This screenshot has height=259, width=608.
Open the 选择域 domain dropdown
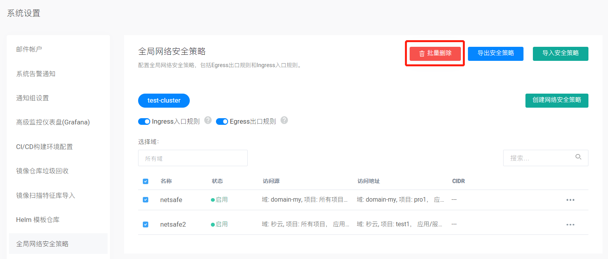click(192, 158)
